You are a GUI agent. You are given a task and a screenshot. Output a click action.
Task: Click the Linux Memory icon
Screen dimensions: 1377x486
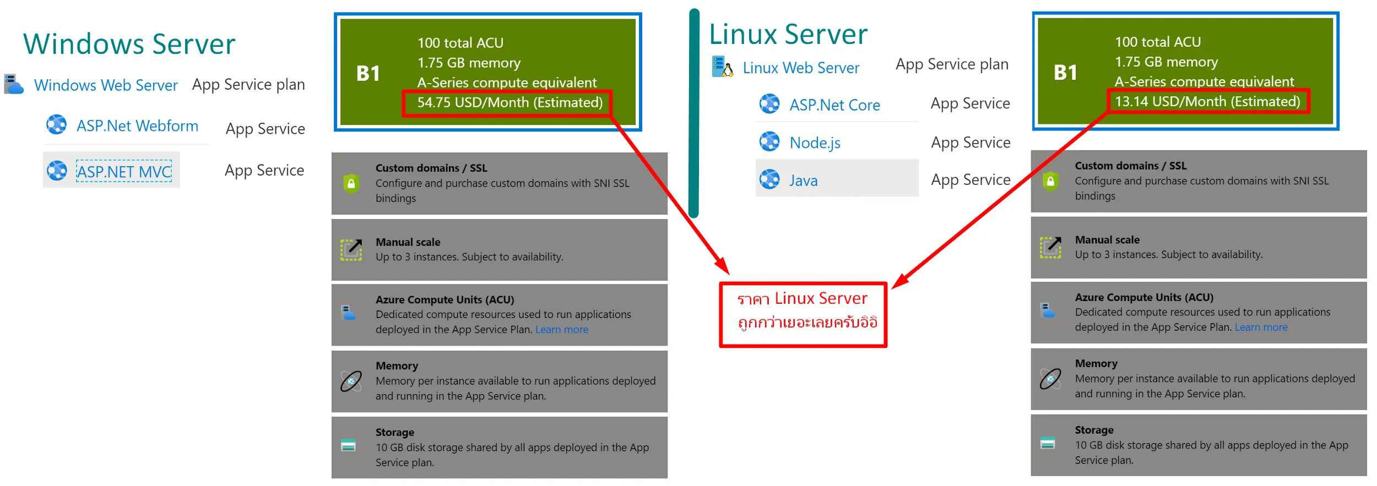click(1050, 379)
